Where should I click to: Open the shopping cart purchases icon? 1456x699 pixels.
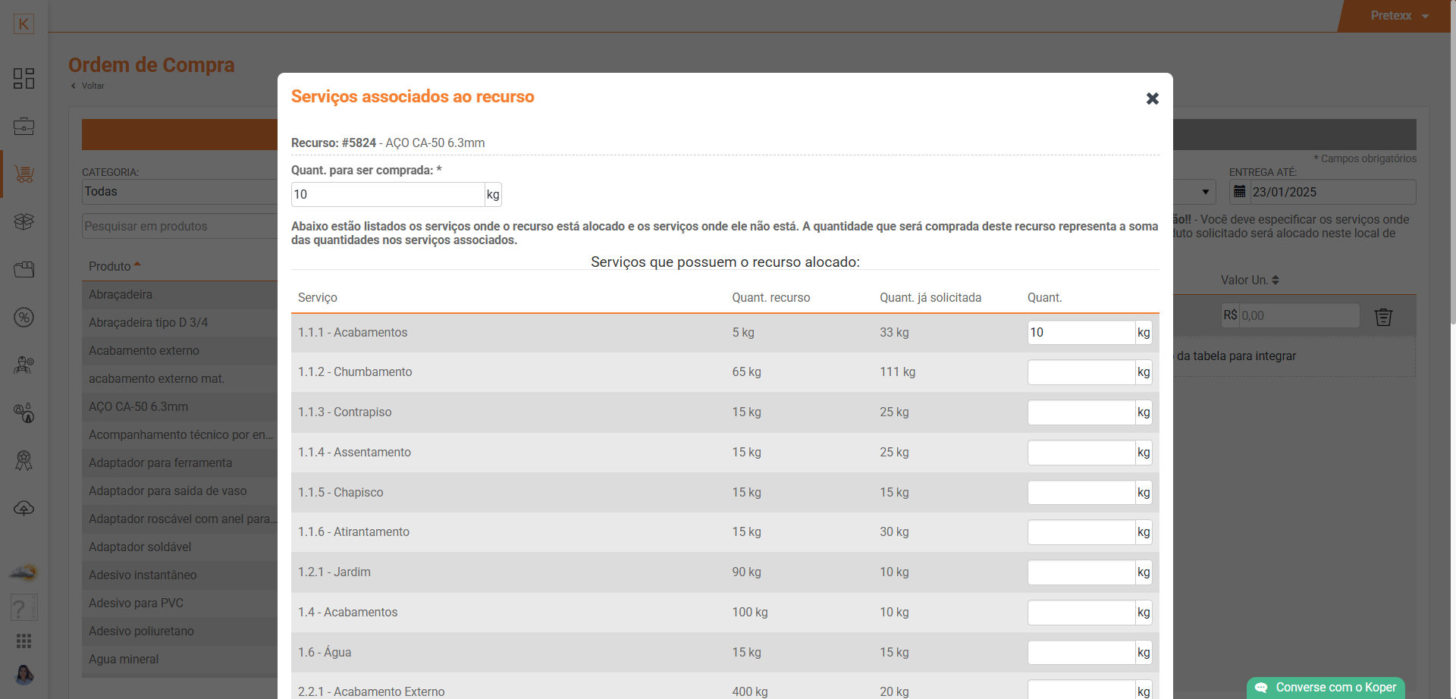24,174
